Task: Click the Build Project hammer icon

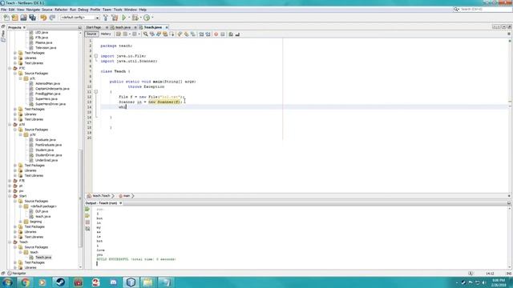Action: (105, 18)
